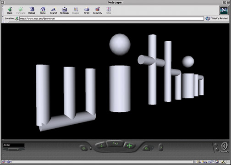Click into the Location URL field
Screen dimensions: 231x165
click(x=111, y=19)
